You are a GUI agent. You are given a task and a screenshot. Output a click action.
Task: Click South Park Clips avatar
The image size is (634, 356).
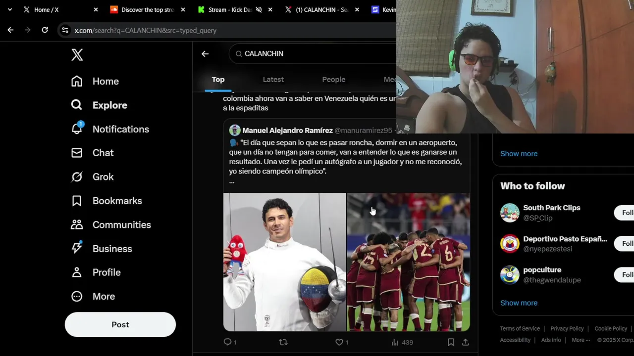click(510, 213)
